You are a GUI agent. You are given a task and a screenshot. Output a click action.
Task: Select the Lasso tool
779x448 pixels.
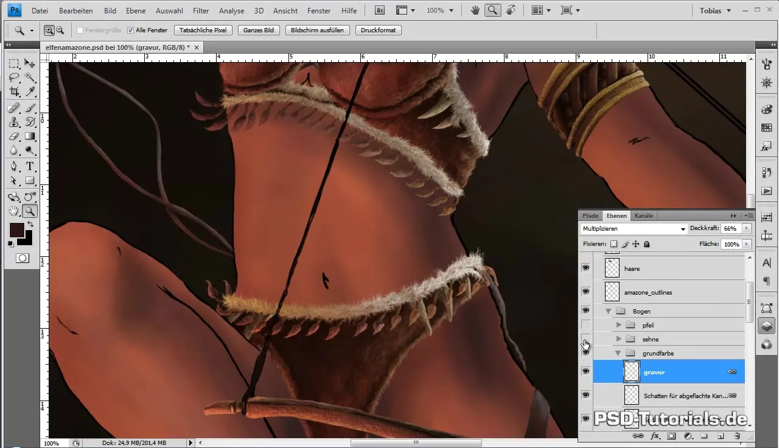click(x=14, y=77)
